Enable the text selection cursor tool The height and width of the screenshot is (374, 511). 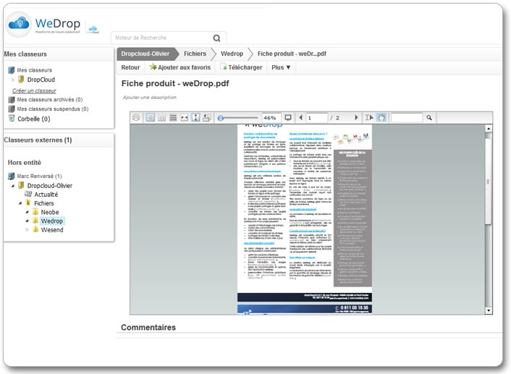tap(369, 118)
